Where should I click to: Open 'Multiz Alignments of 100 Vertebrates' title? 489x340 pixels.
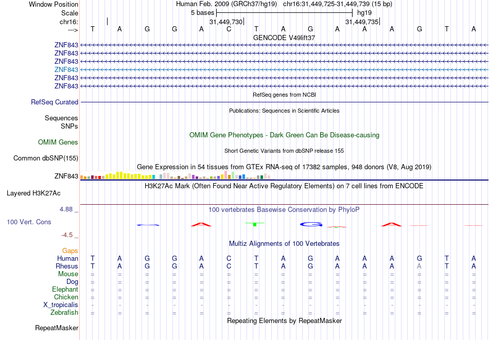tap(284, 244)
